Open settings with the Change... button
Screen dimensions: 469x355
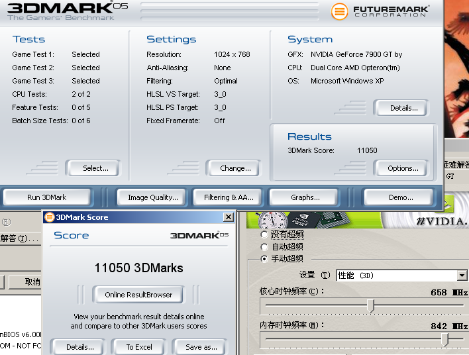[234, 168]
